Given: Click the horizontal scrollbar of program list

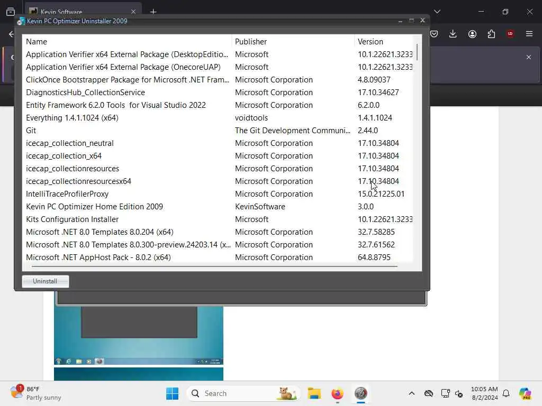Looking at the screenshot, I should click(x=214, y=266).
